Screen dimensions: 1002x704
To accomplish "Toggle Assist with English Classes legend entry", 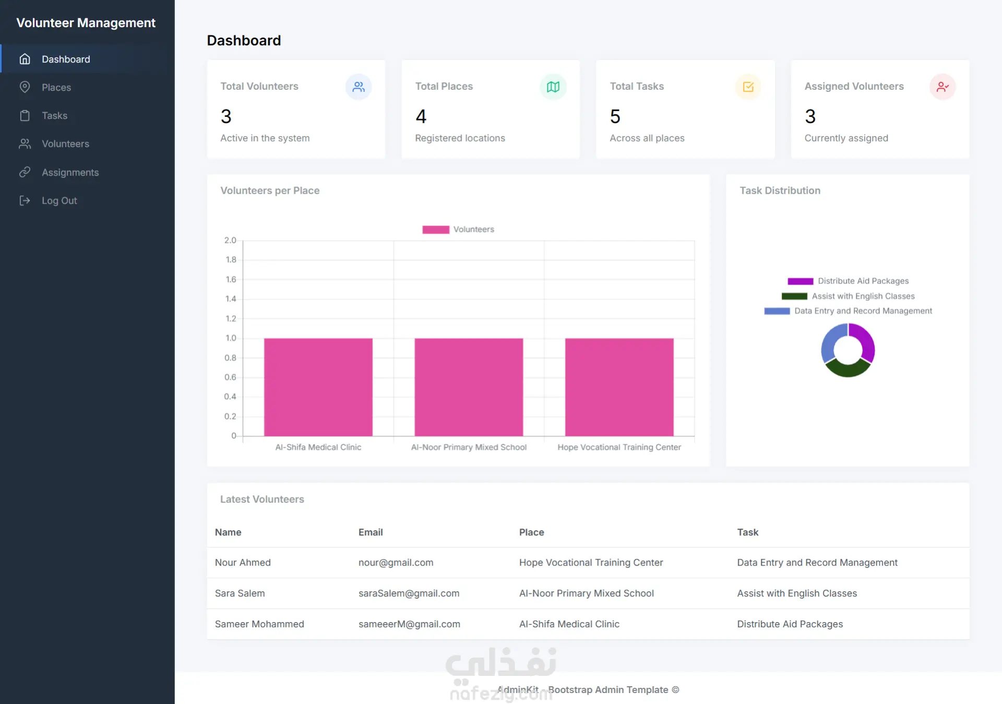I will pos(848,296).
